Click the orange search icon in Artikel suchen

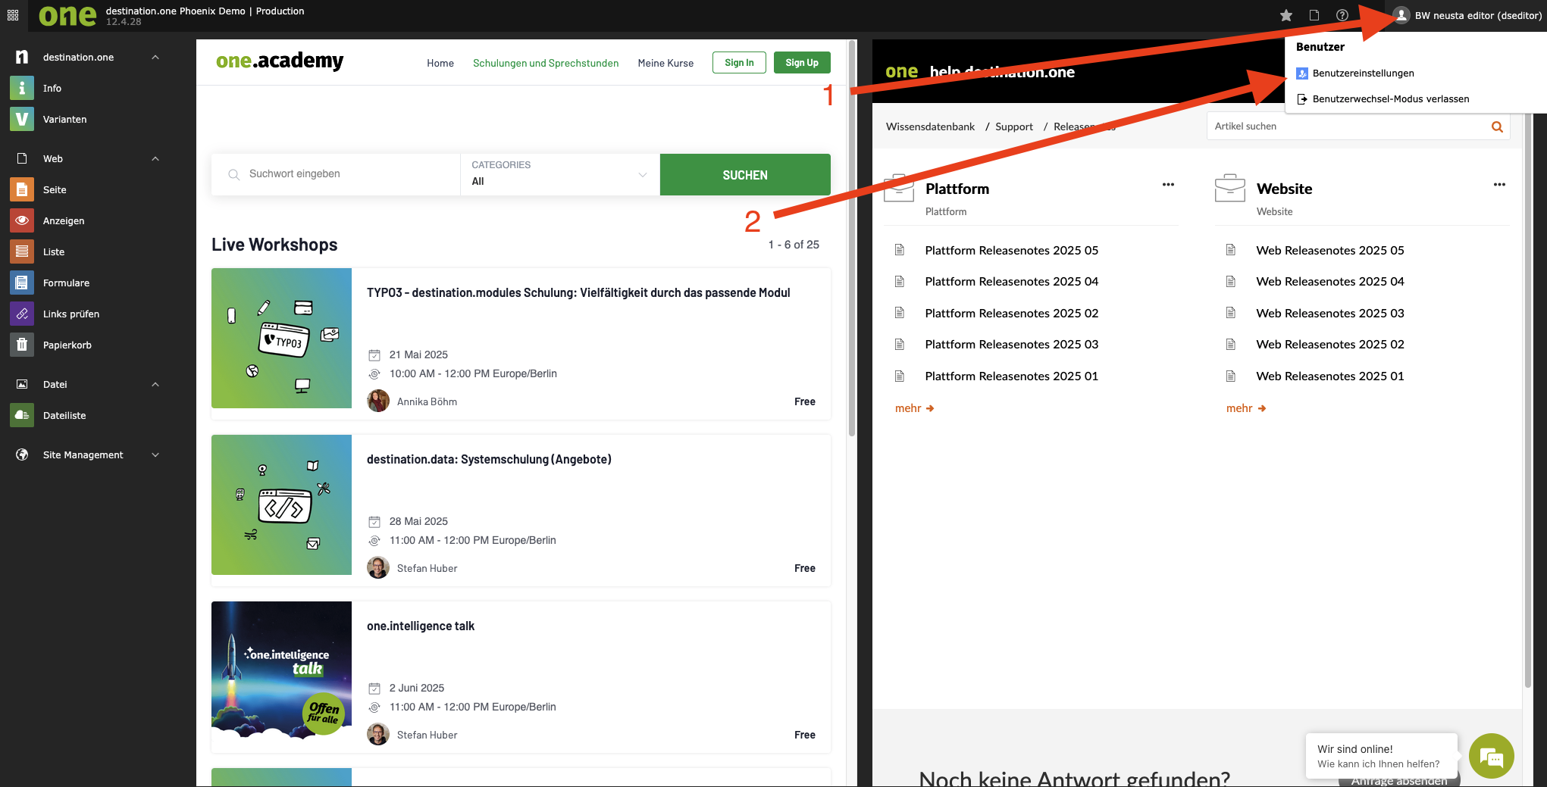pos(1497,126)
